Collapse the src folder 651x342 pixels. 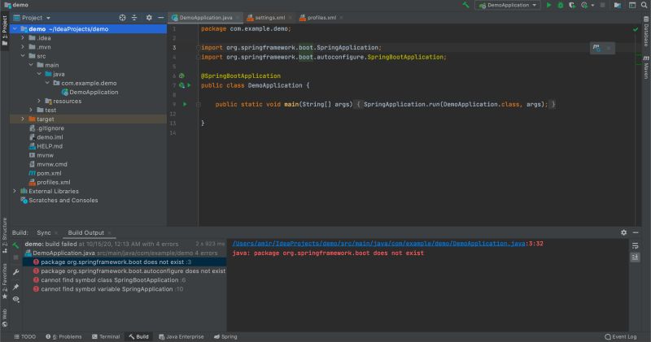(x=23, y=56)
